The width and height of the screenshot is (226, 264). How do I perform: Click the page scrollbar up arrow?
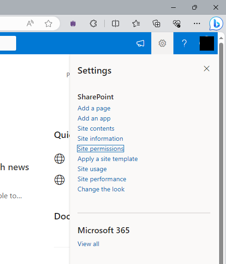coord(221,38)
